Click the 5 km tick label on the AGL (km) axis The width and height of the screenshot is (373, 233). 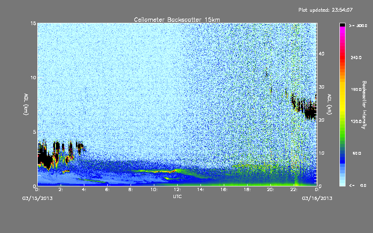(x=35, y=132)
